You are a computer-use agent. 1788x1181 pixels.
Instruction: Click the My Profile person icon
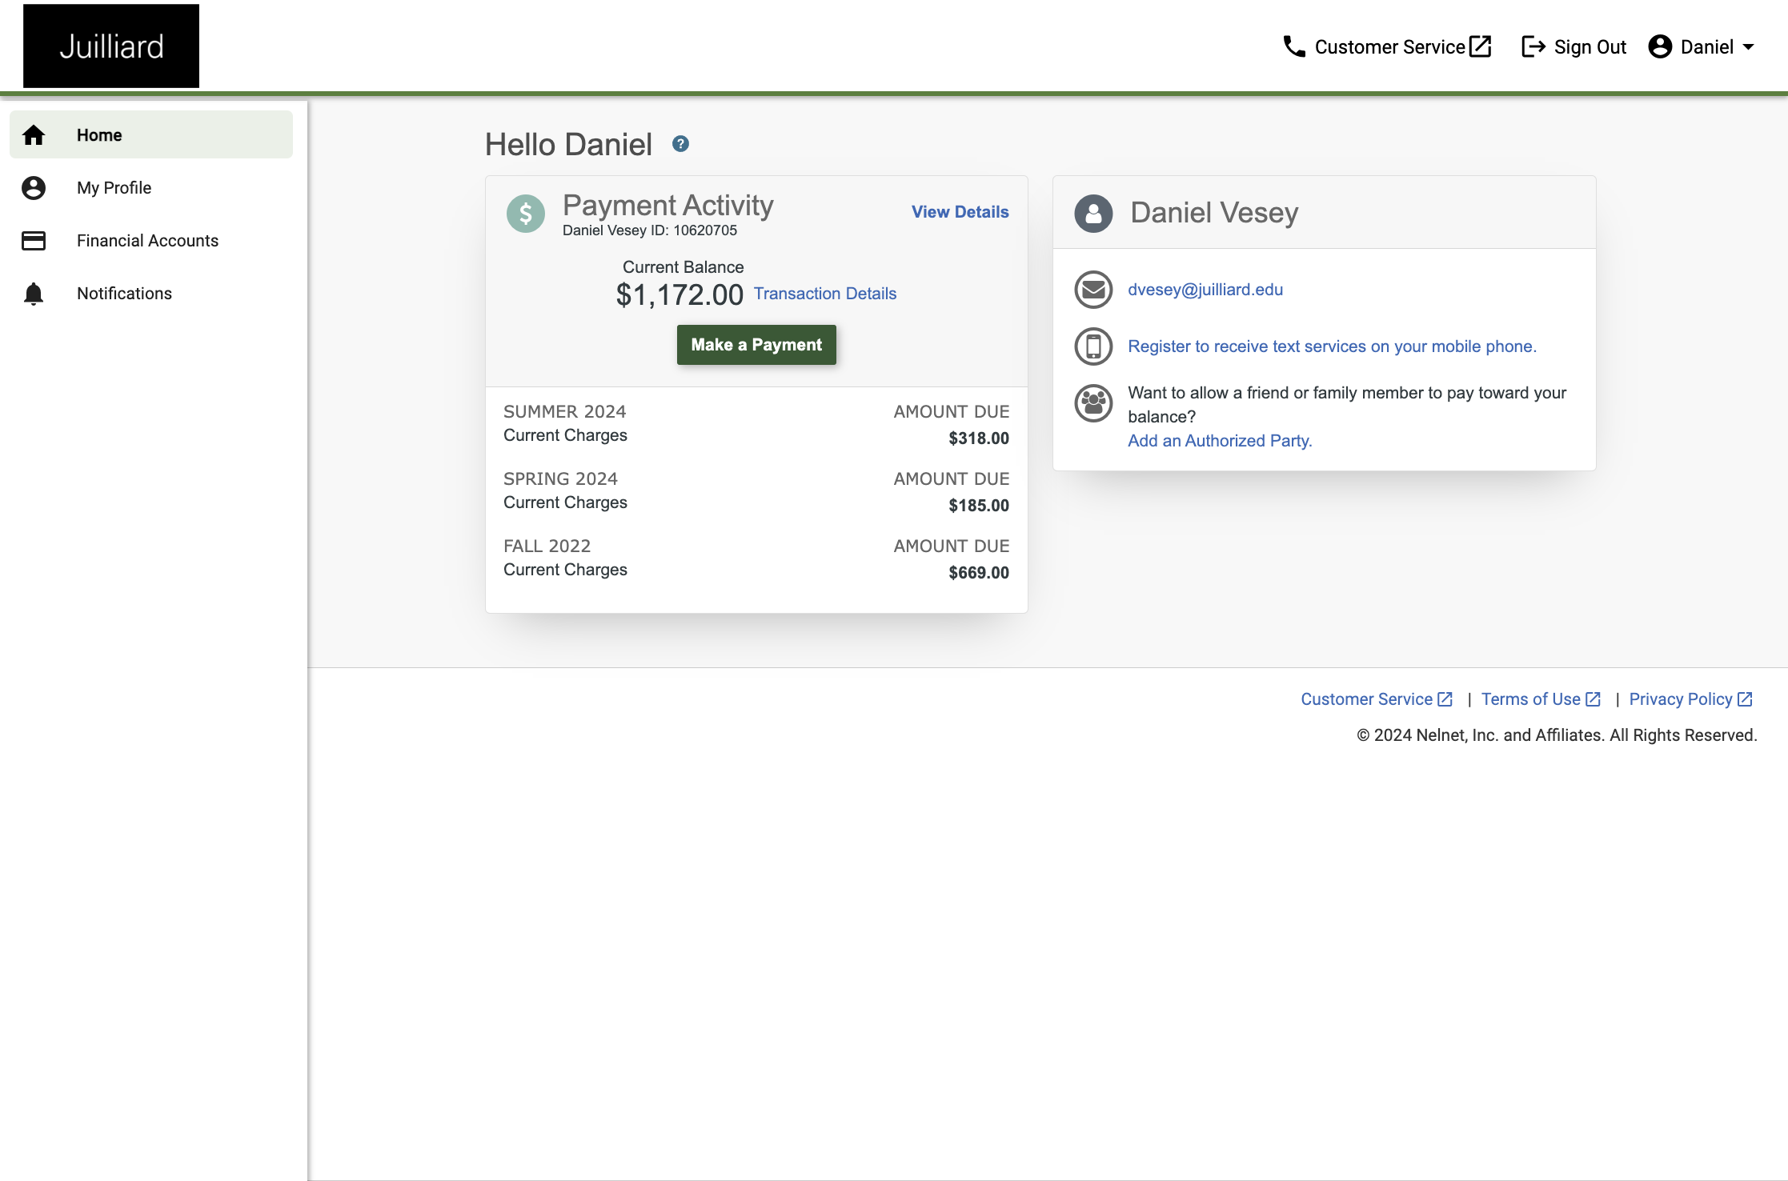pyautogui.click(x=34, y=188)
